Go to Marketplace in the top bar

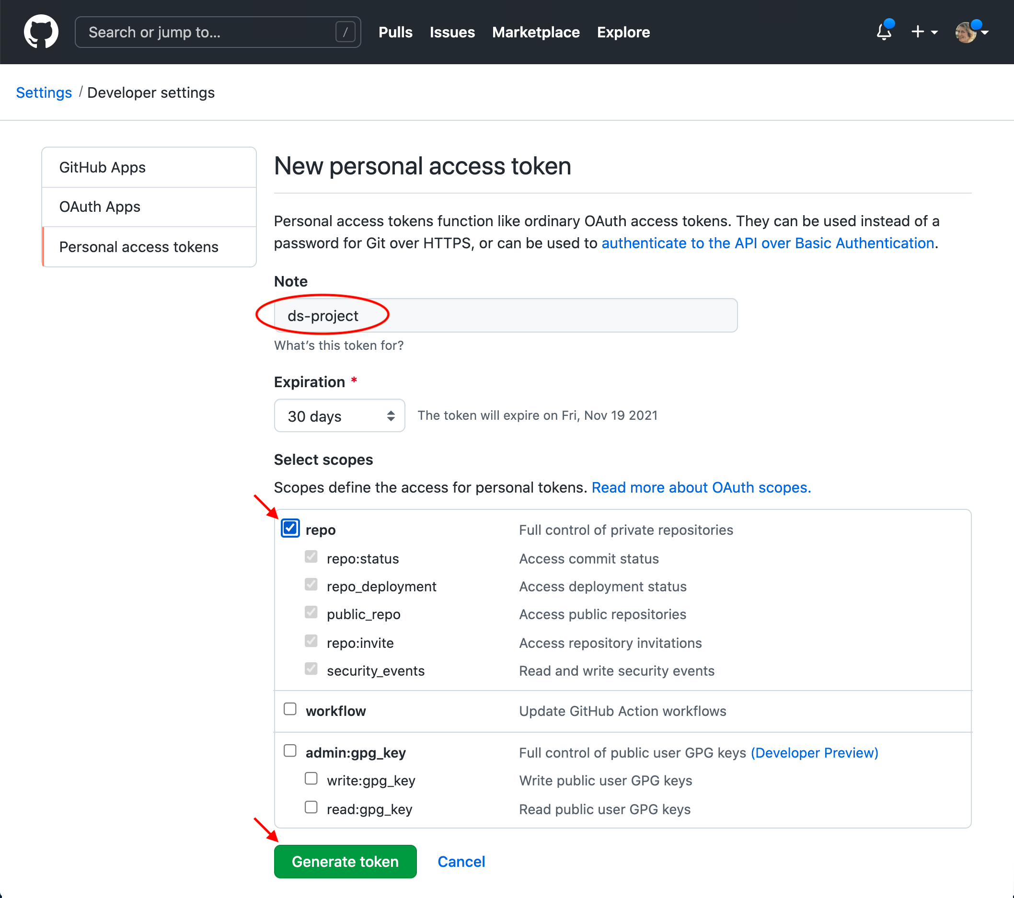pos(535,32)
